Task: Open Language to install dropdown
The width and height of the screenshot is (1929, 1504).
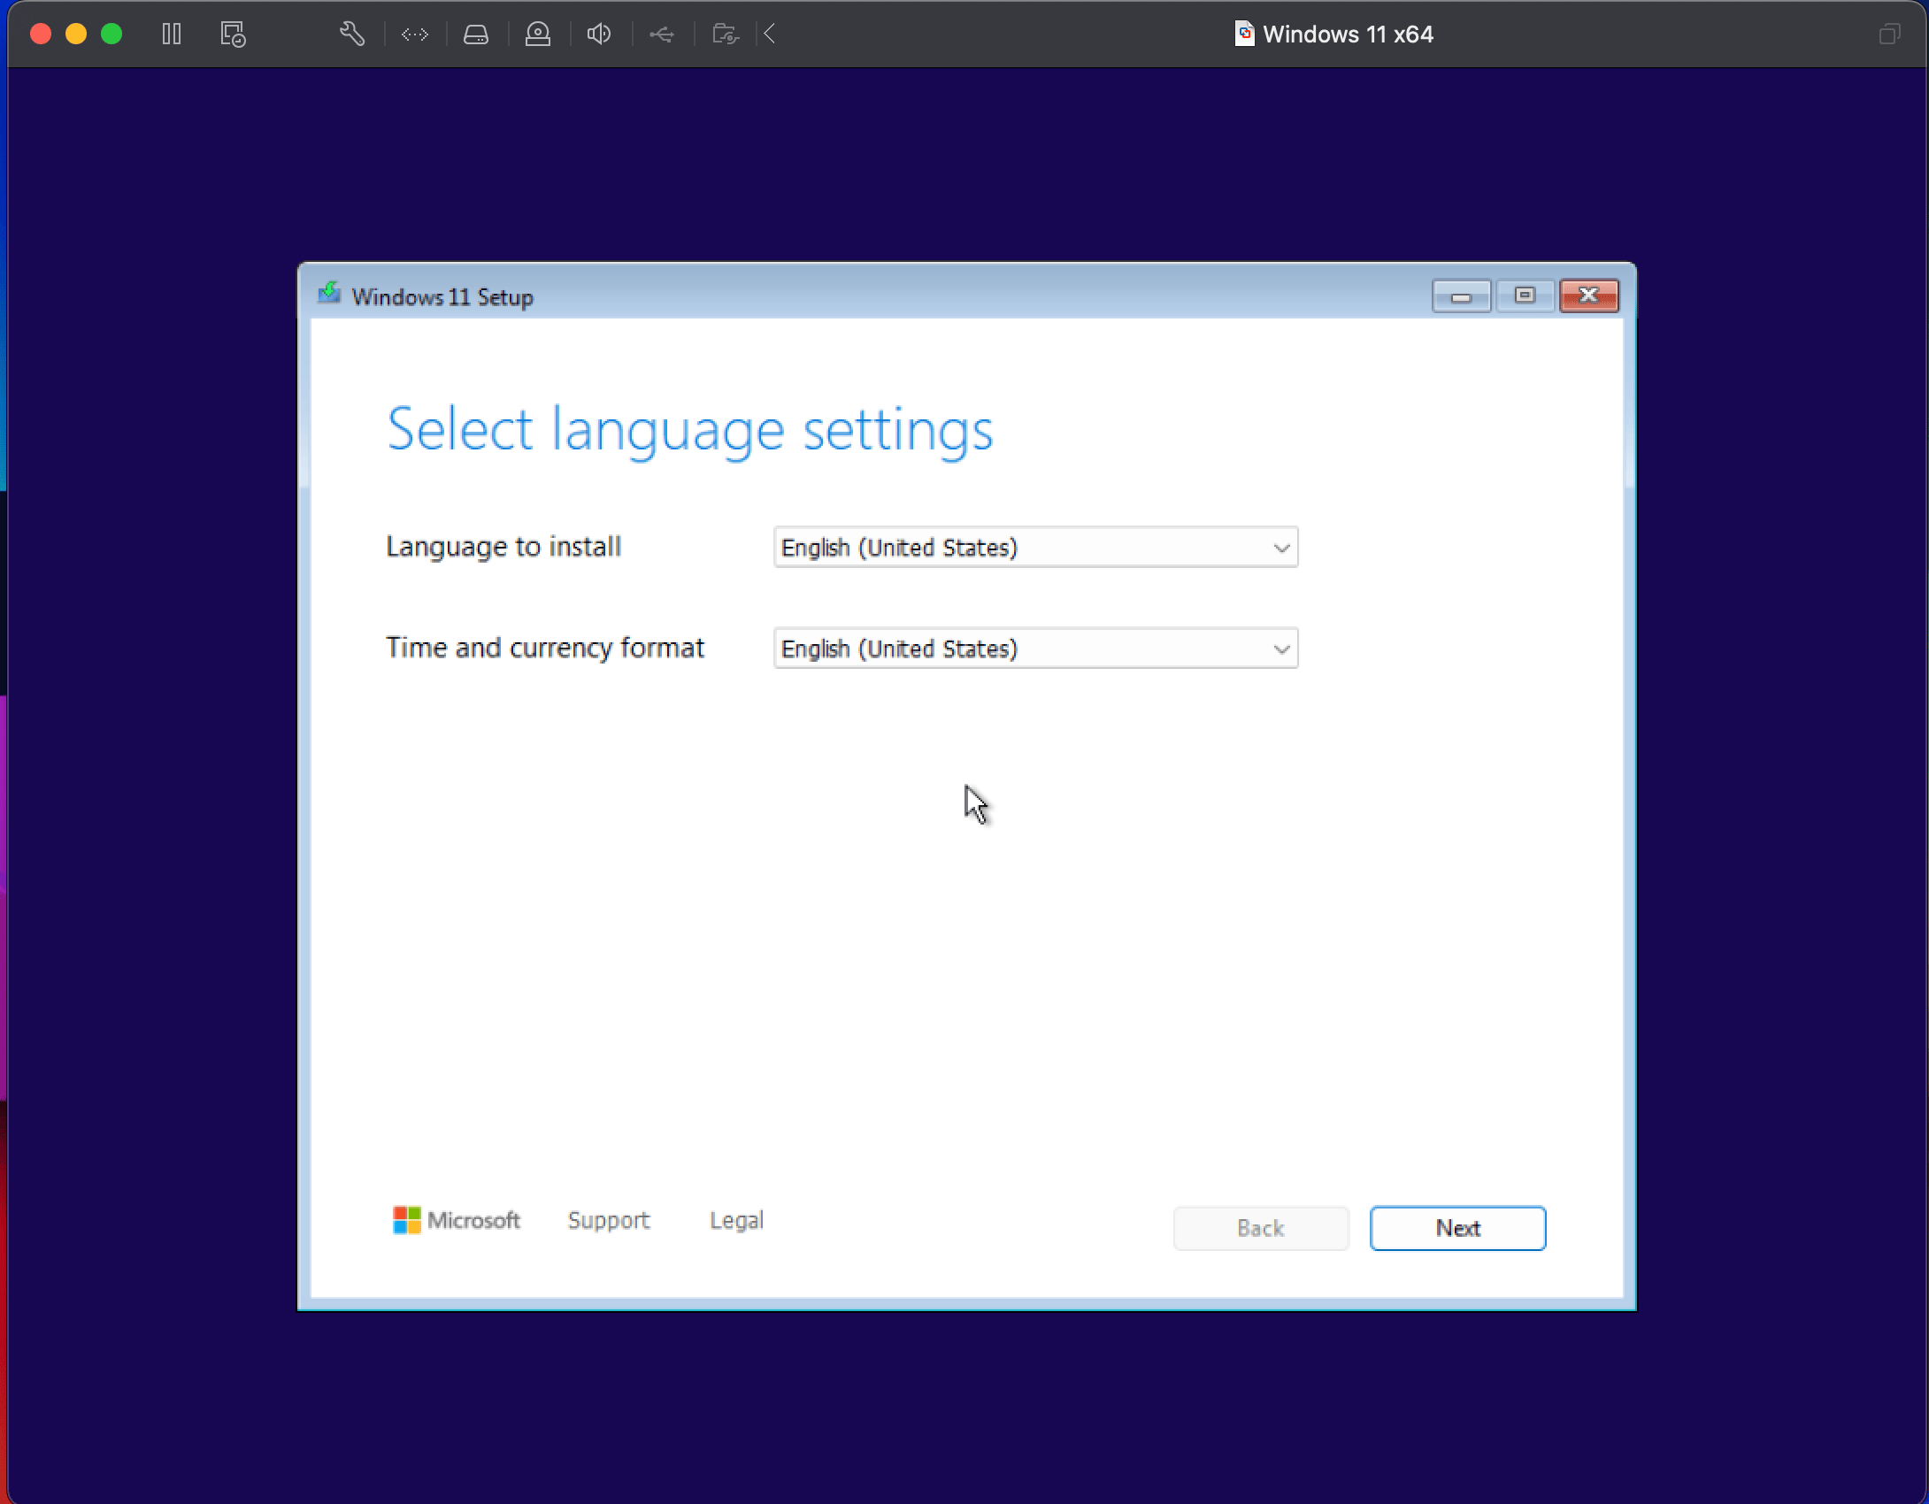Action: 1035,548
